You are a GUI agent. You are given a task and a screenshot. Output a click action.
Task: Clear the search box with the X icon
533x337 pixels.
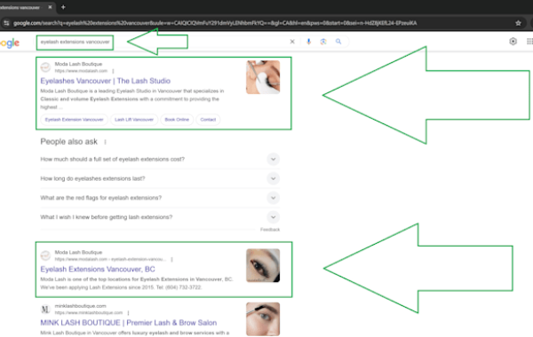click(x=292, y=42)
